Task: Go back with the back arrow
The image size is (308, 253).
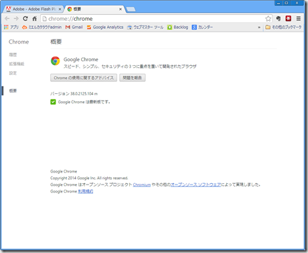Action: 7,19
